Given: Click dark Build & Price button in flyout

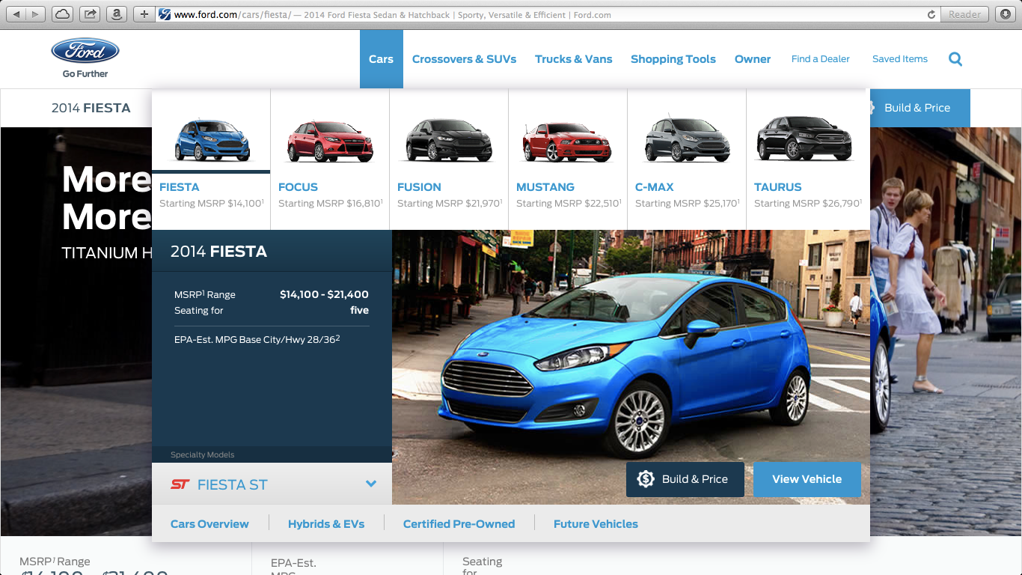Looking at the screenshot, I should tap(685, 479).
